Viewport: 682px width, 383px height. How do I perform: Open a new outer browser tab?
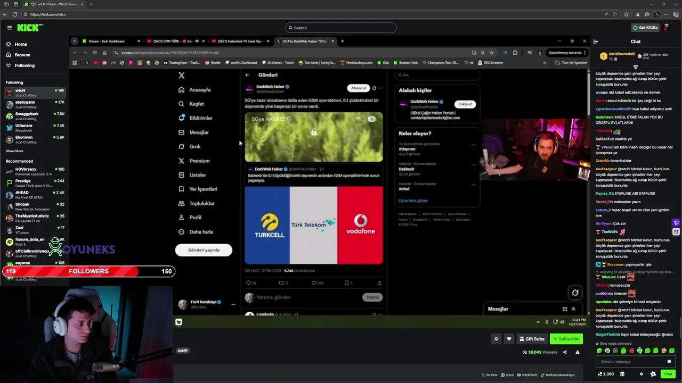coord(91,4)
